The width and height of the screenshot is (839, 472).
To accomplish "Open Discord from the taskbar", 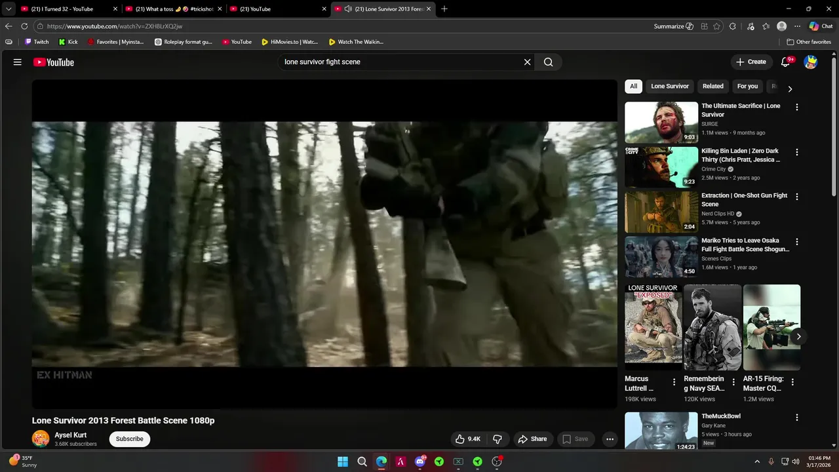I will pos(420,462).
